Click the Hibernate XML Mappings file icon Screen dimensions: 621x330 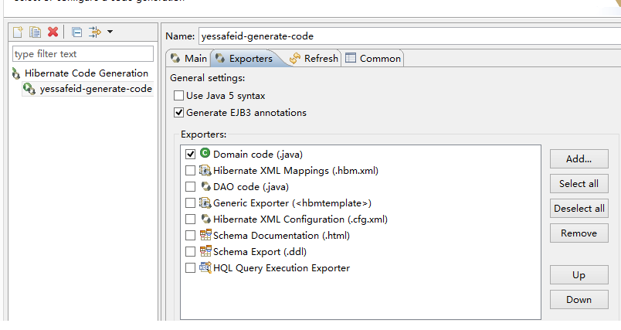tap(205, 170)
